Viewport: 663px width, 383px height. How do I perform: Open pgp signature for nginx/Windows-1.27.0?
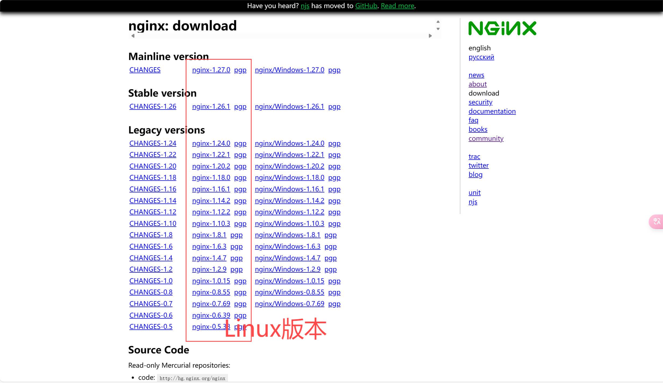(x=334, y=70)
